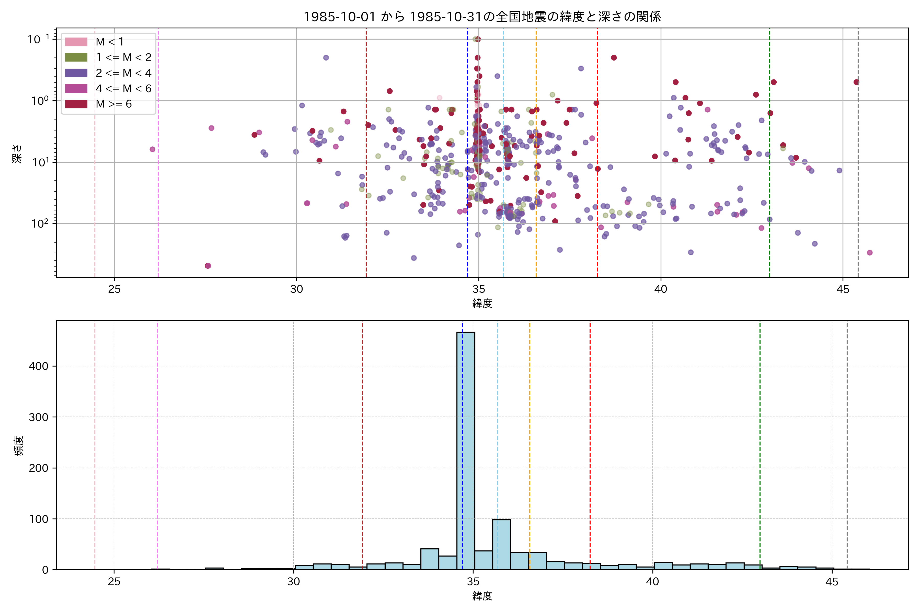Click the "M >= 6" legend text label
This screenshot has width=920, height=613.
pyautogui.click(x=113, y=104)
